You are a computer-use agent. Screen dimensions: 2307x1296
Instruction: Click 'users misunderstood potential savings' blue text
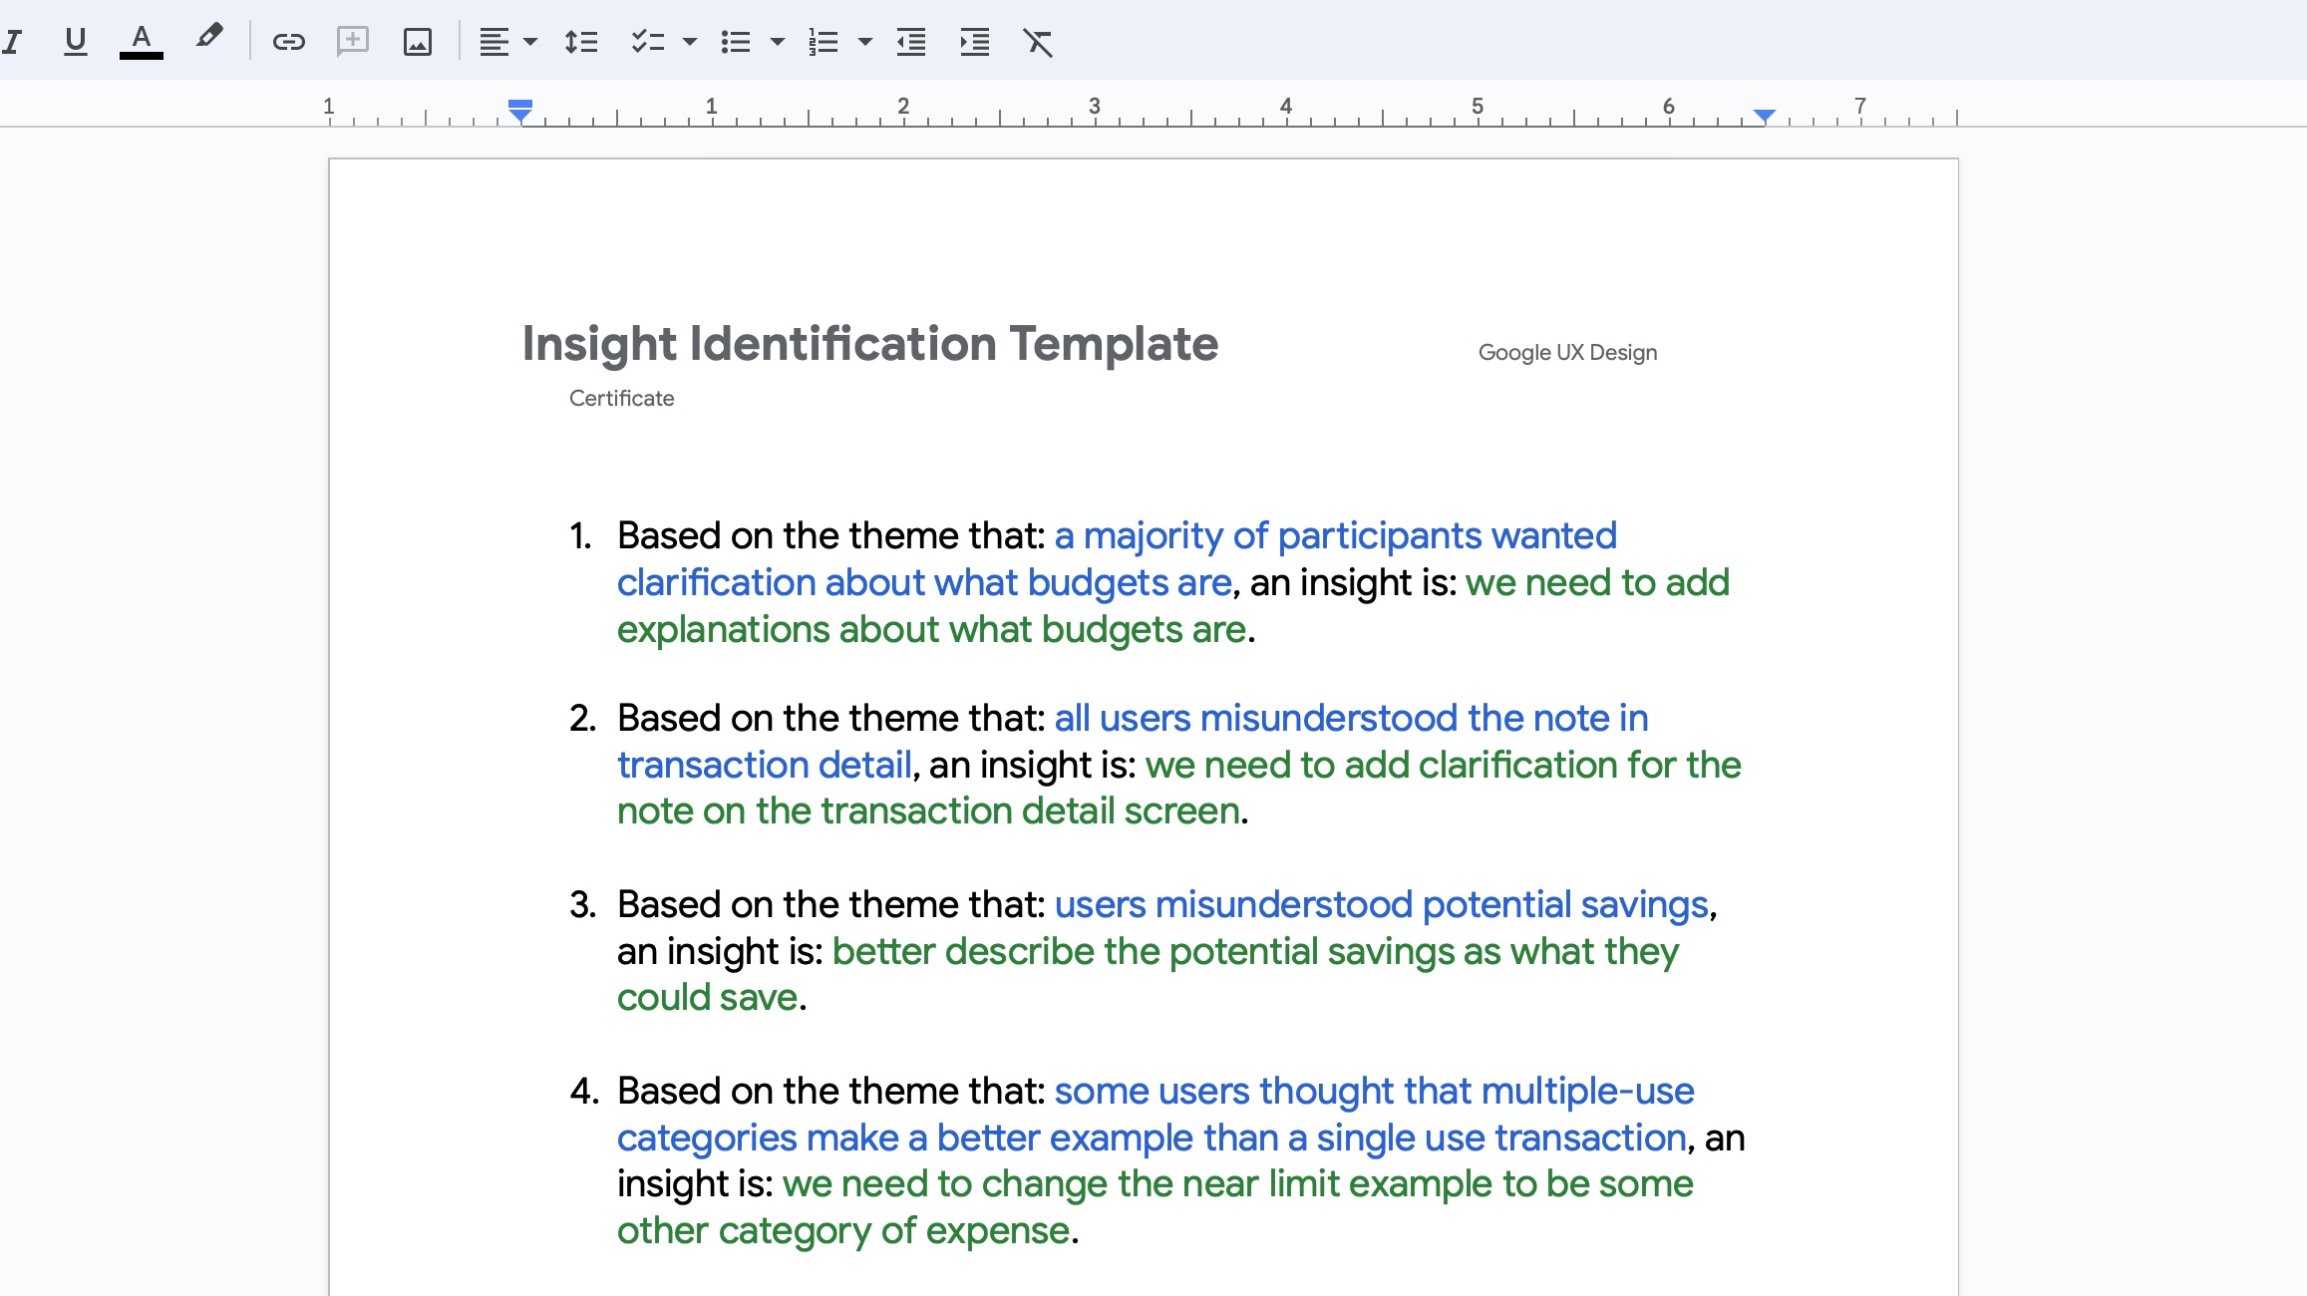pyautogui.click(x=1381, y=904)
